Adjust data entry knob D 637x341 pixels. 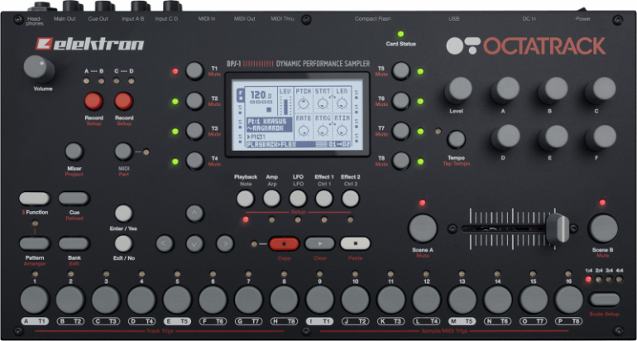pos(505,137)
